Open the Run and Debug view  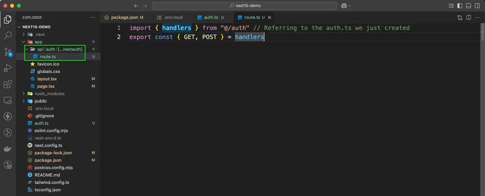click(8, 68)
